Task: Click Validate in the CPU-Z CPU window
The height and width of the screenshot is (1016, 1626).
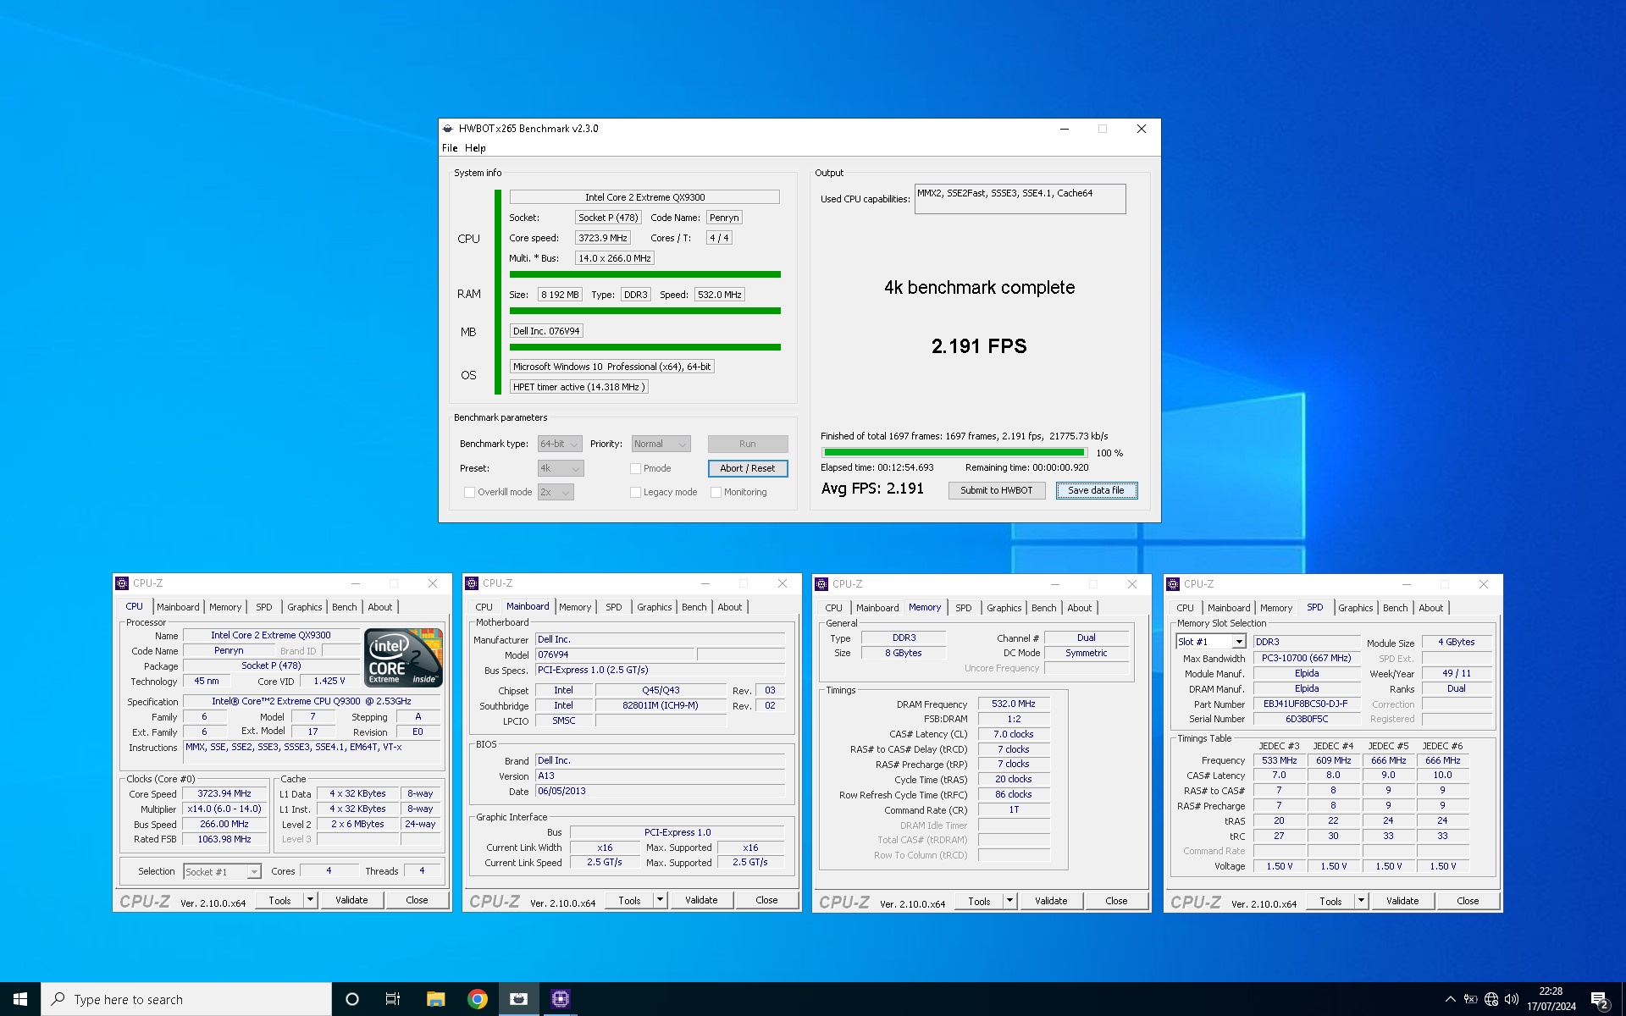Action: [x=351, y=900]
